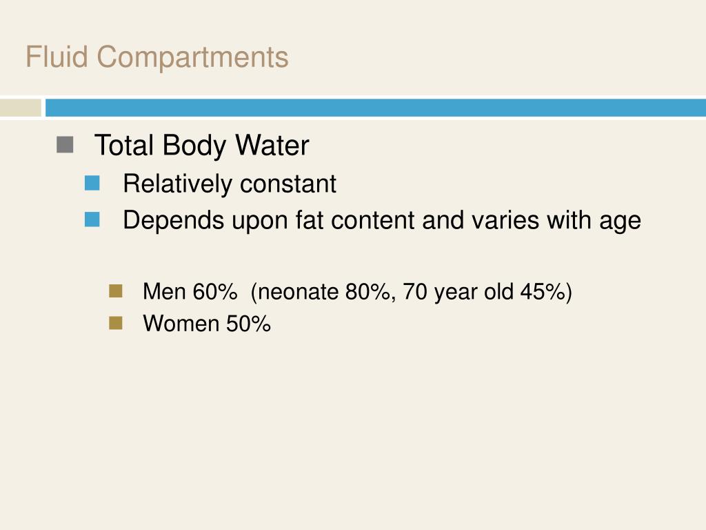Click the gold bullet beside Men 60%
Screen dimensions: 706x530
[115, 291]
